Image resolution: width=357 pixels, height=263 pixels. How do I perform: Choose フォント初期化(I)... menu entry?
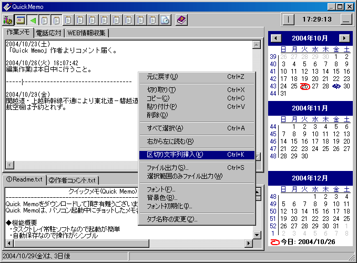point(197,206)
